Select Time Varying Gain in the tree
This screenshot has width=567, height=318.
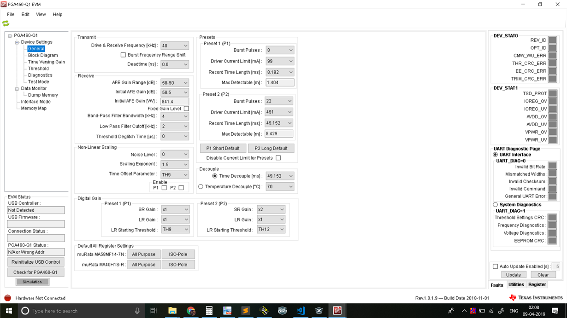click(x=47, y=62)
